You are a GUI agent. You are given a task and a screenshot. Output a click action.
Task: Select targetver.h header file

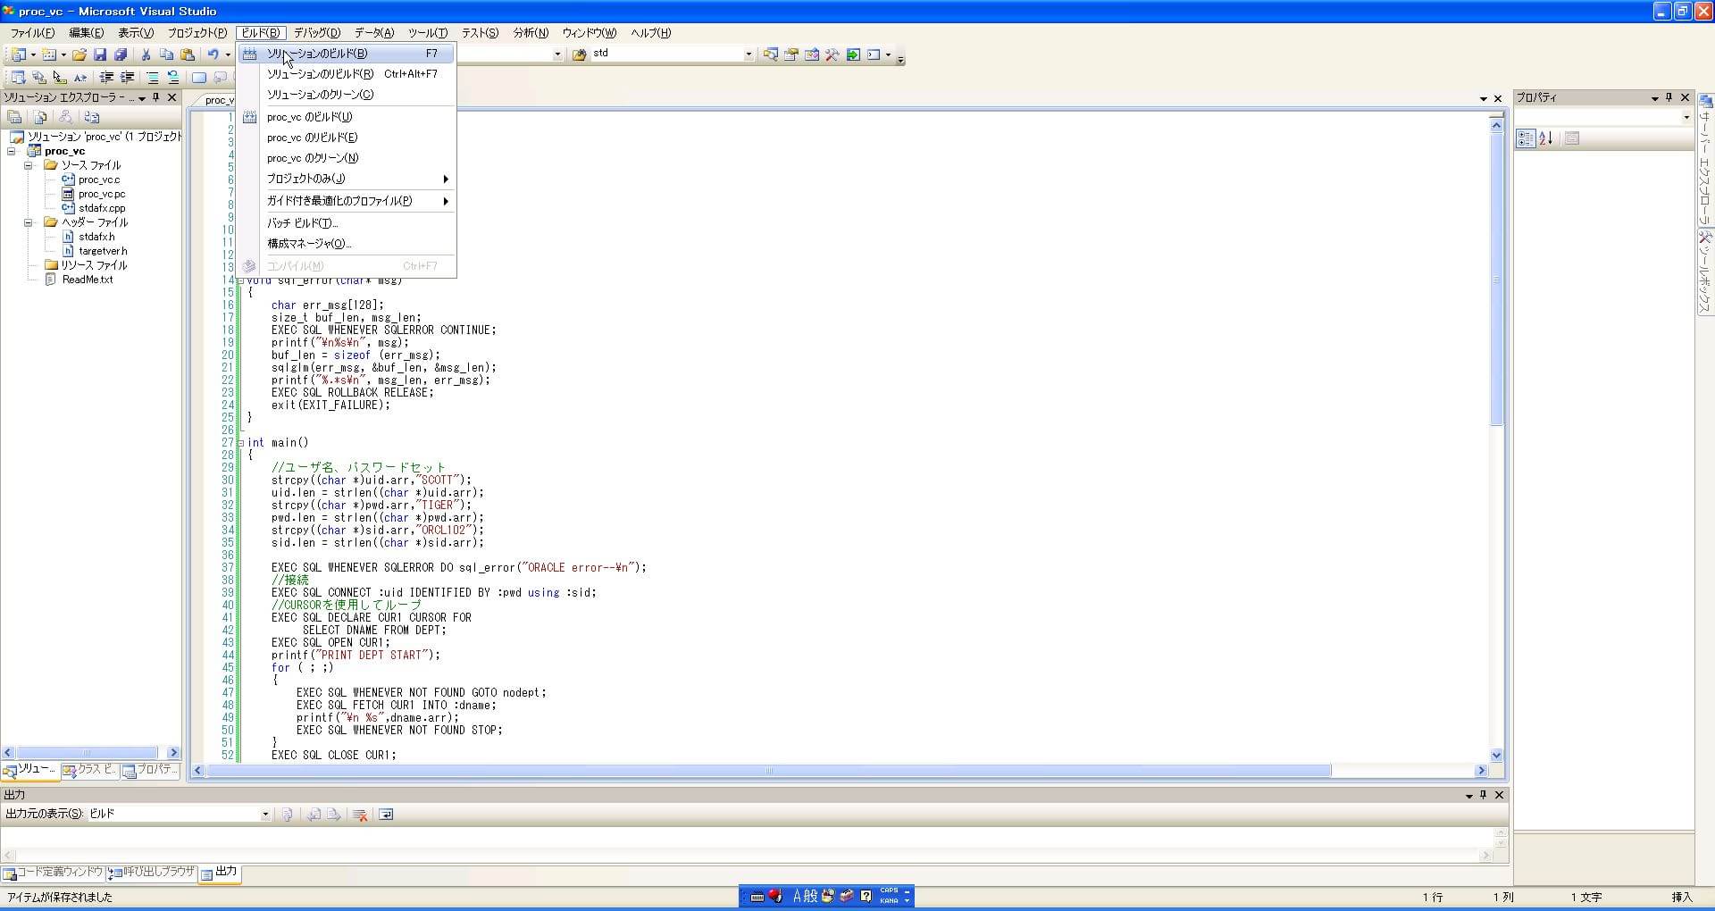coord(95,251)
